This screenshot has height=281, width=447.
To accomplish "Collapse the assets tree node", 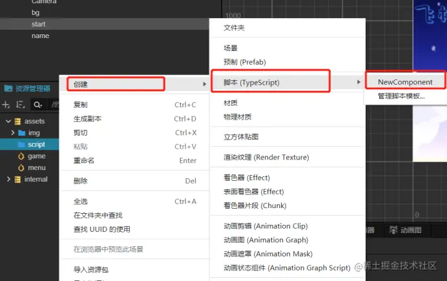I will [8, 121].
